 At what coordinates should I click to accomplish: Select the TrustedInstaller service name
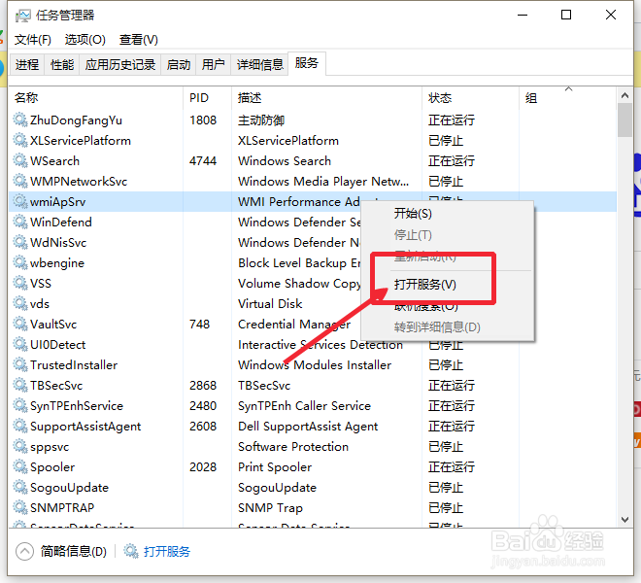tap(74, 365)
